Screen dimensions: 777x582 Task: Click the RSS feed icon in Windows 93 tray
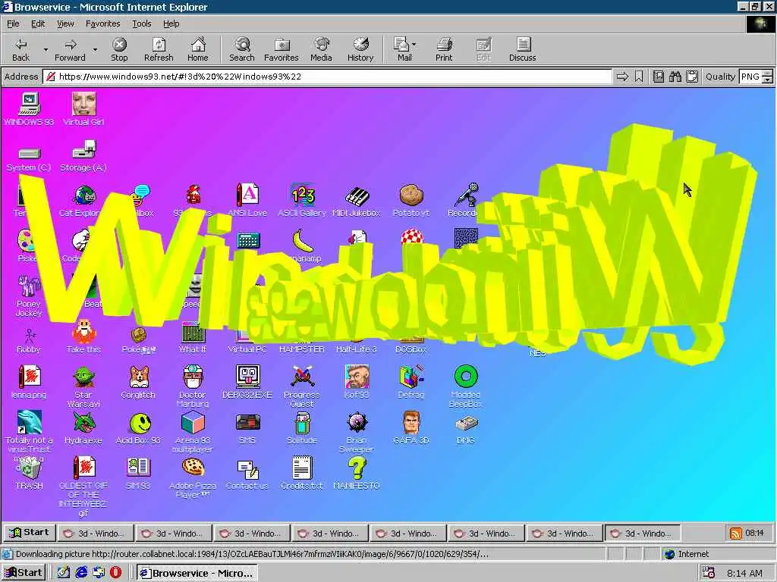click(x=736, y=533)
